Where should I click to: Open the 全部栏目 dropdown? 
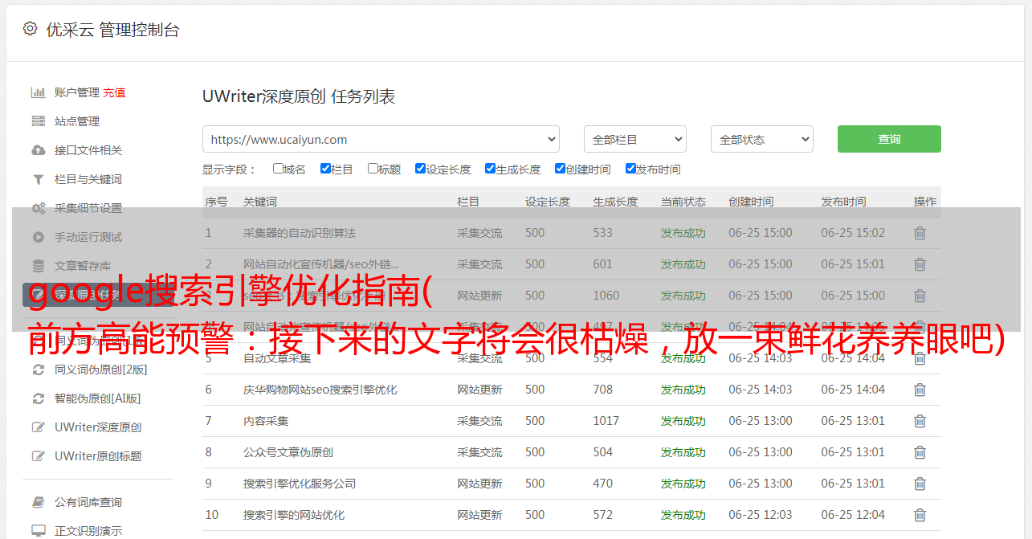tap(635, 139)
